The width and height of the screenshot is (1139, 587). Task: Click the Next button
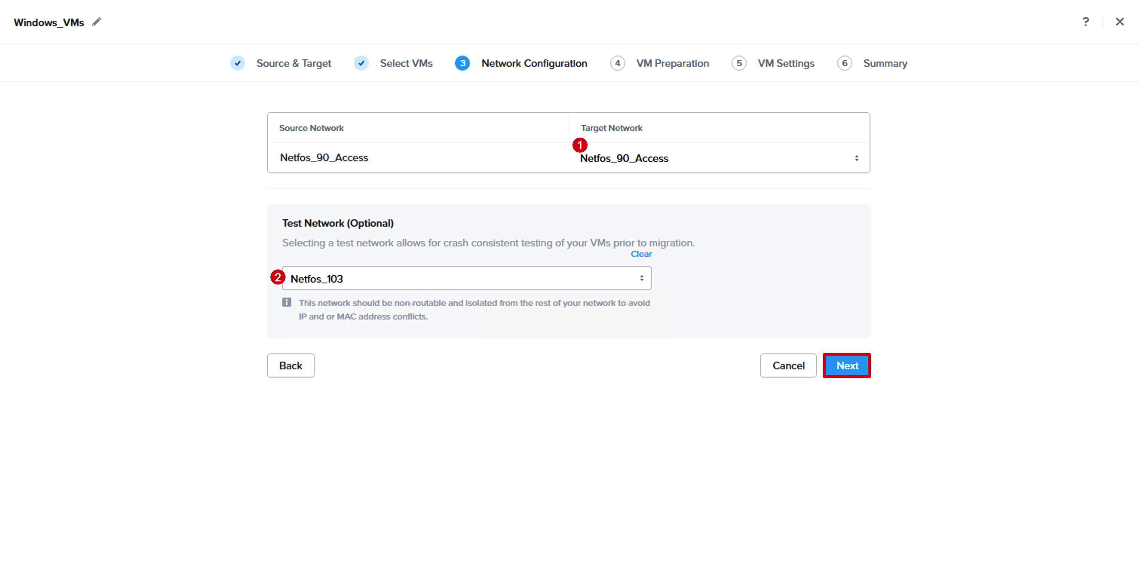click(847, 366)
